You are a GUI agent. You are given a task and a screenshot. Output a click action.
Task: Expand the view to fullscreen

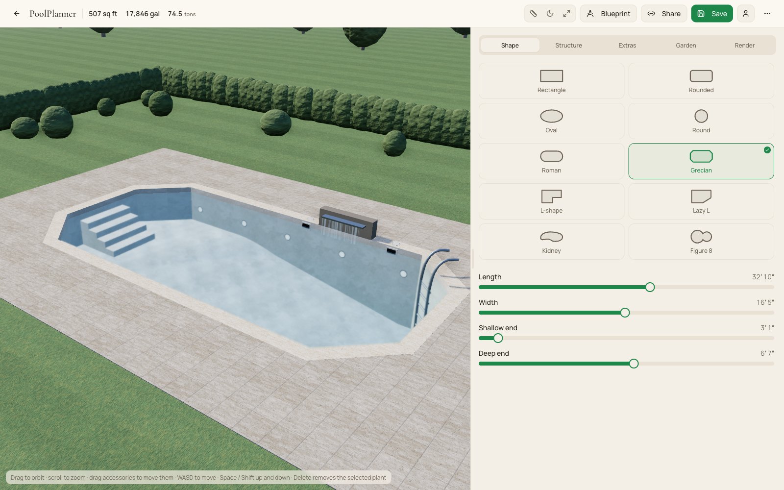pyautogui.click(x=566, y=14)
